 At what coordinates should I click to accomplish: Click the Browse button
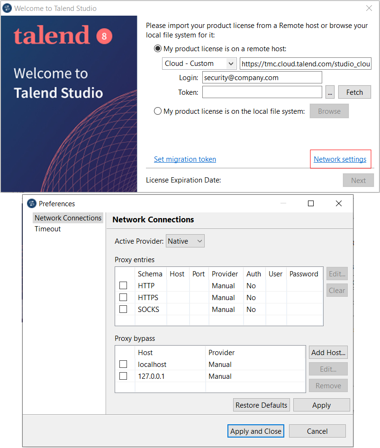(329, 111)
